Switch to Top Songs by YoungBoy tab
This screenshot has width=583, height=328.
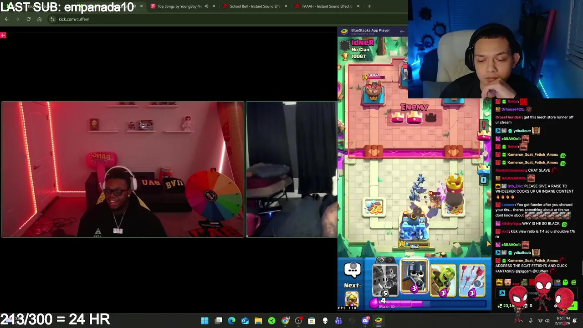[x=179, y=6]
